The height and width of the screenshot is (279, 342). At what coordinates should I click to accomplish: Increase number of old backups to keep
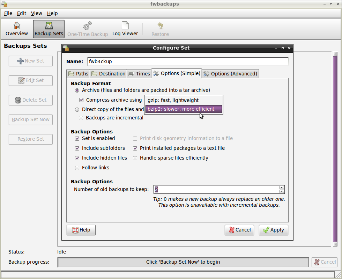coord(282,188)
